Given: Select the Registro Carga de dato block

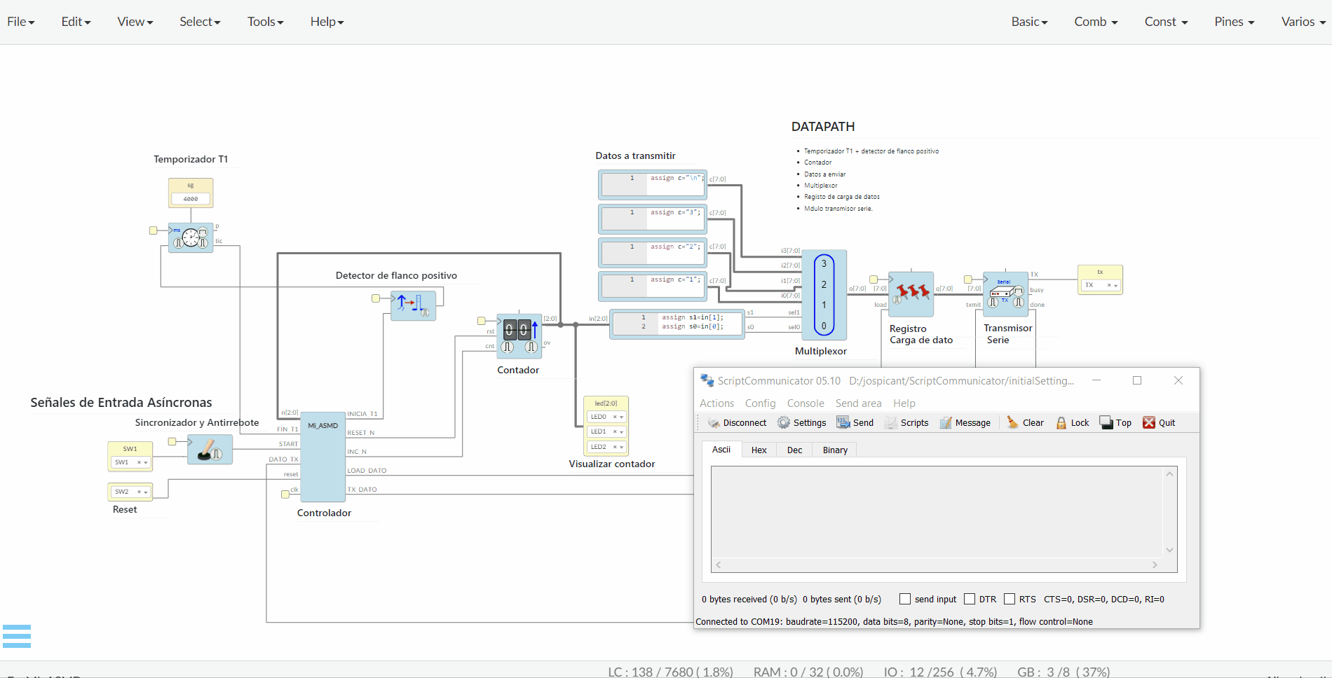Looking at the screenshot, I should [911, 294].
